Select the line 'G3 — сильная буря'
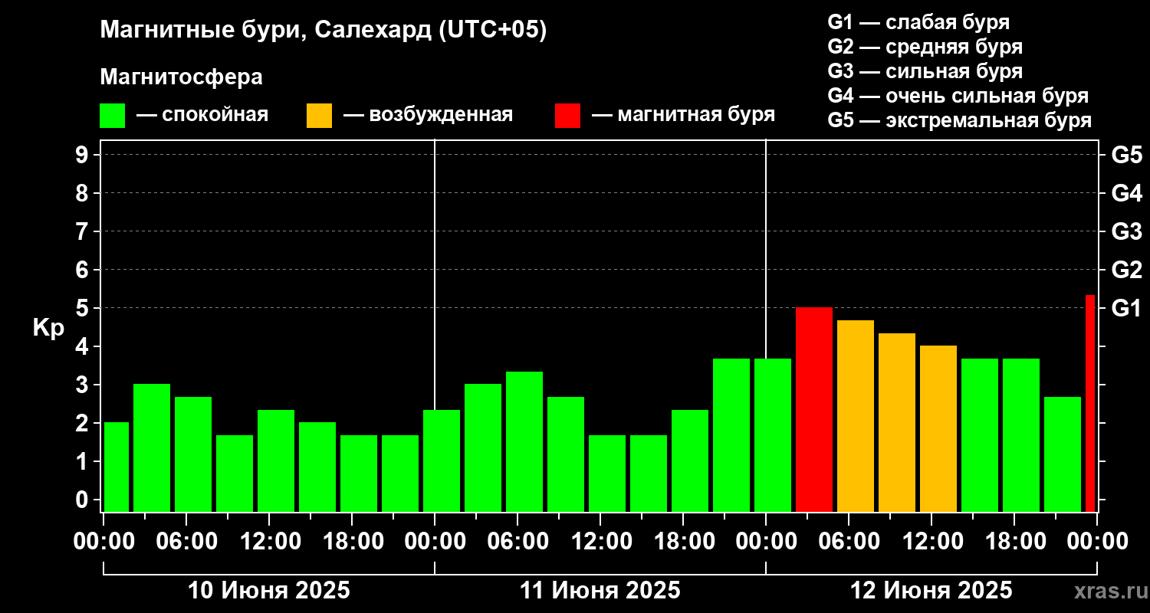This screenshot has height=613, width=1150. [925, 71]
